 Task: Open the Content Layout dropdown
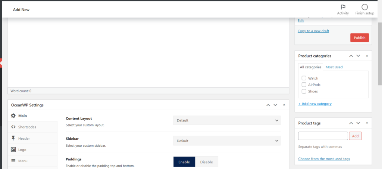227,120
